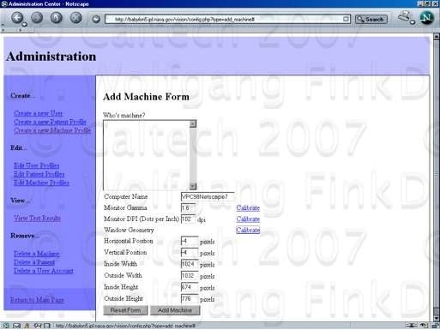
Task: Click the Stop loading icon
Action: (x=75, y=18)
